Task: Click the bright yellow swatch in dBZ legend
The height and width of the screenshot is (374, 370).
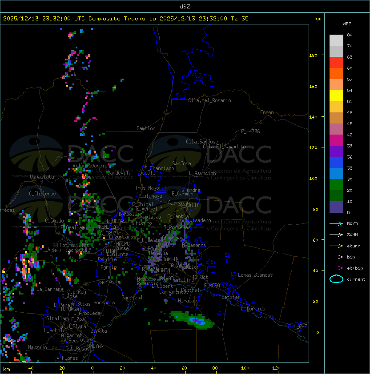Action: coord(336,96)
